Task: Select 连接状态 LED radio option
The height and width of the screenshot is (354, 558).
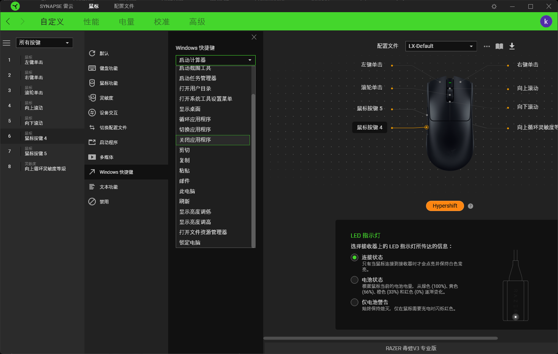Action: pos(355,257)
